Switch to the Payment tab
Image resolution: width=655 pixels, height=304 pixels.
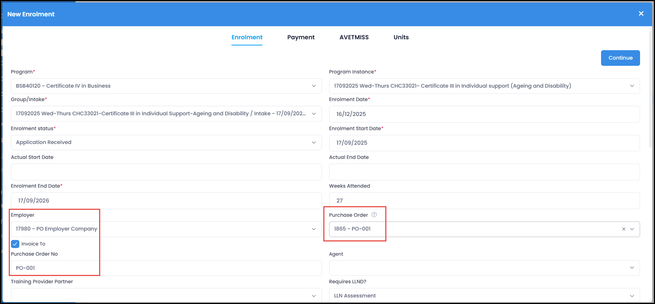pos(301,37)
